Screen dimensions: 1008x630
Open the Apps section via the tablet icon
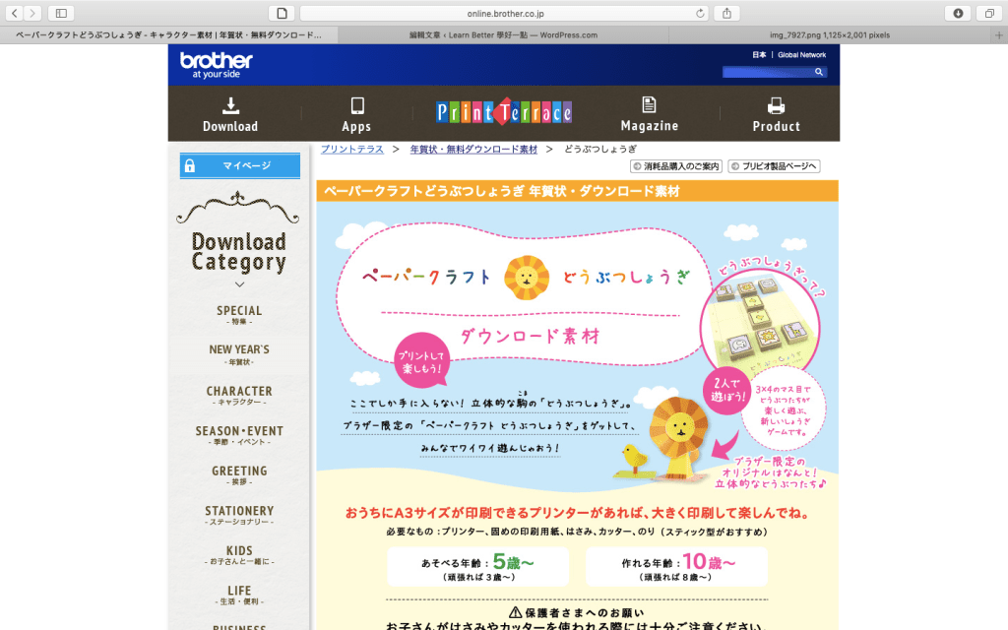tap(356, 106)
